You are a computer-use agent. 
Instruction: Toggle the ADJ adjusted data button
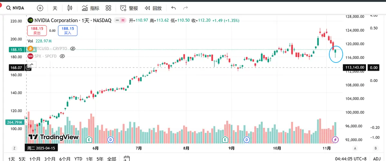click(377, 159)
